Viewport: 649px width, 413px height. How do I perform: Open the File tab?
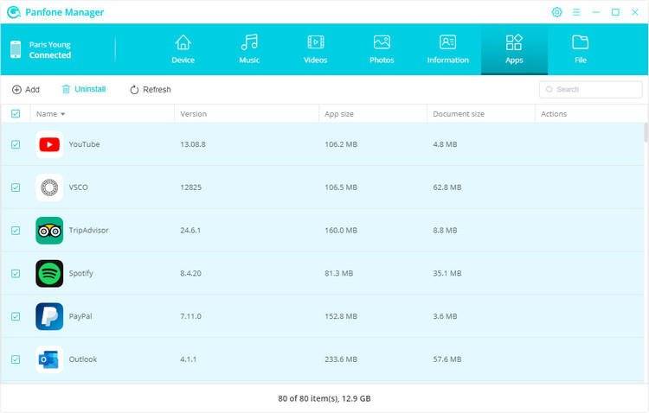pyautogui.click(x=581, y=49)
